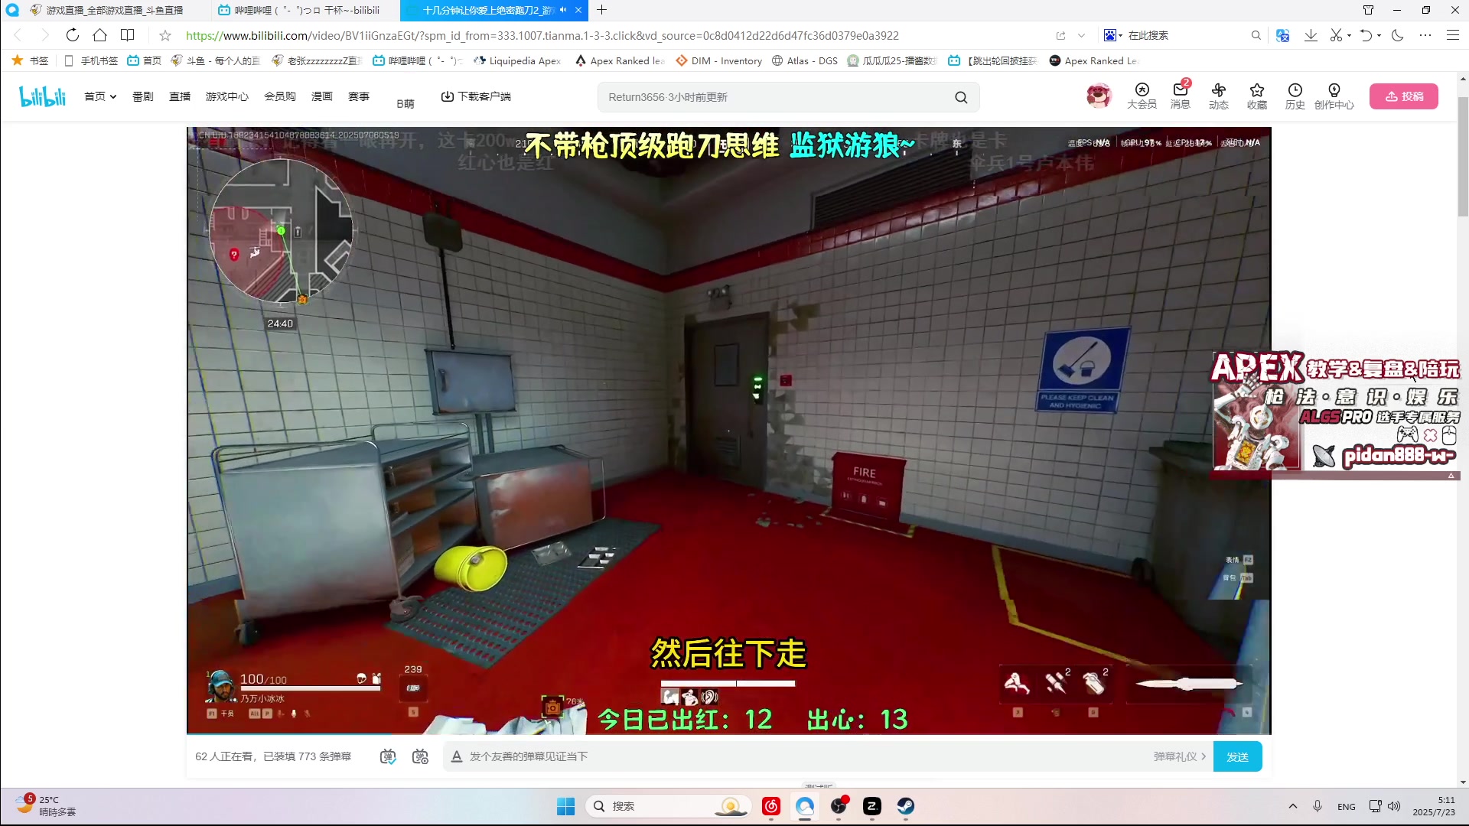Open 会员购 in bilibili navigation
1469x826 pixels.
click(x=279, y=96)
